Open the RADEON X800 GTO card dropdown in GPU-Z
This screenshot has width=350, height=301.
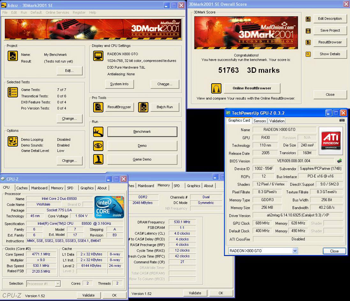click(x=295, y=251)
